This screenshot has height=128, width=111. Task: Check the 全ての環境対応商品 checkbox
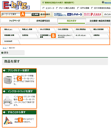tap(92, 8)
